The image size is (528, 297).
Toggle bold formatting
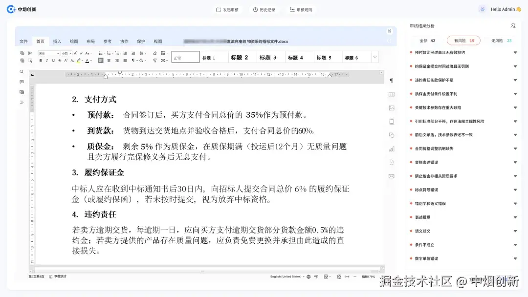pyautogui.click(x=40, y=61)
